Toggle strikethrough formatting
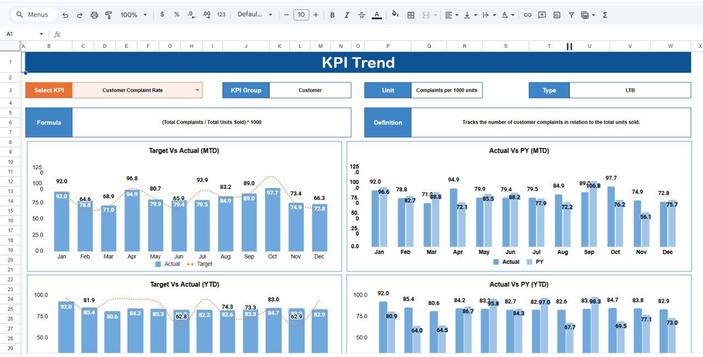Viewport: 703px width, 357px height. click(x=361, y=15)
